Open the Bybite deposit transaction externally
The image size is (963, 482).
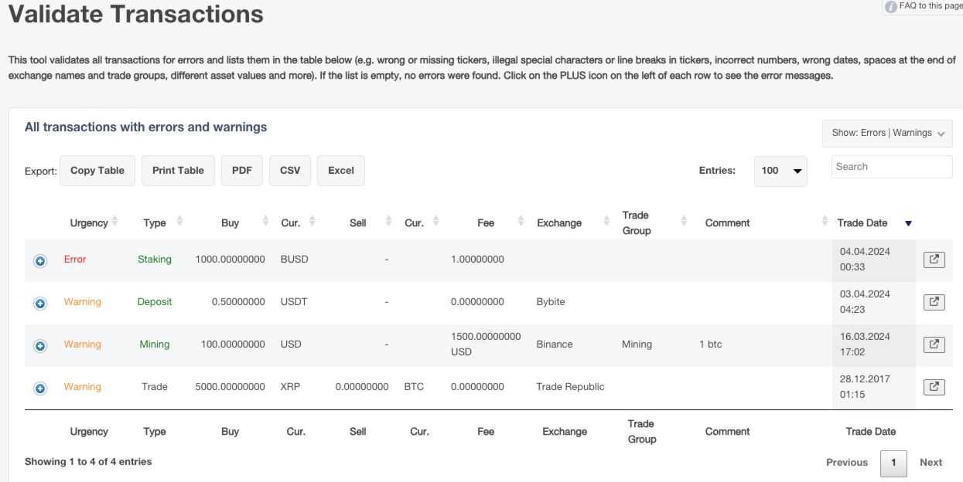click(x=934, y=301)
